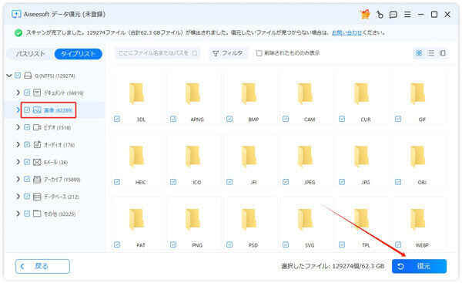Open the PNG folder
Screen dimensions: 462x283
(x=192, y=220)
